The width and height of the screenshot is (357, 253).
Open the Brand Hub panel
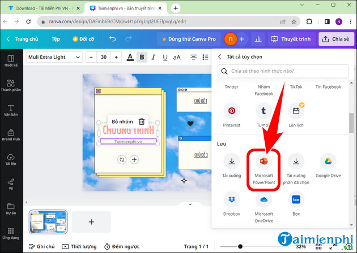(11, 135)
